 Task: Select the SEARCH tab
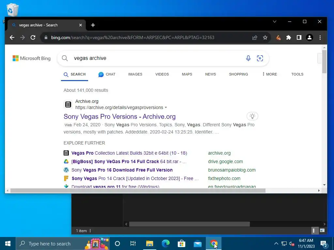[75, 75]
